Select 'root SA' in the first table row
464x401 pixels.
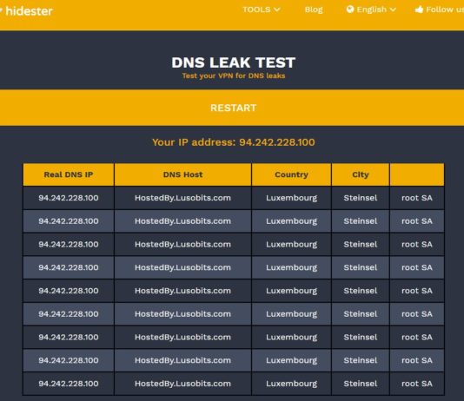pos(417,198)
